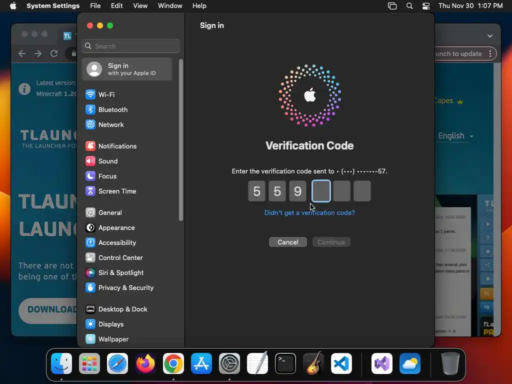Focus the fourth verification code box
The image size is (512, 384).
(x=321, y=191)
